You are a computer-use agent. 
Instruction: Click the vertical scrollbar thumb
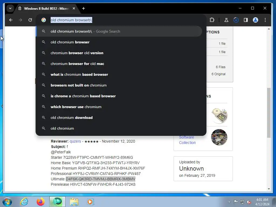click(269, 113)
